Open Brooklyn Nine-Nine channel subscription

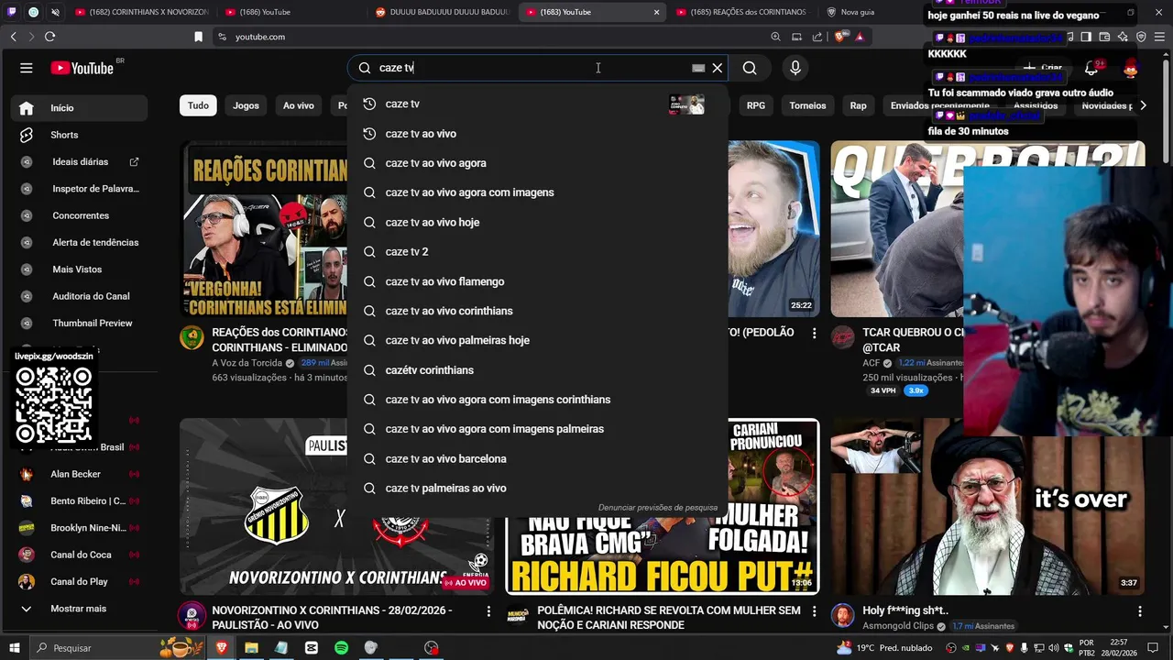tap(80, 528)
